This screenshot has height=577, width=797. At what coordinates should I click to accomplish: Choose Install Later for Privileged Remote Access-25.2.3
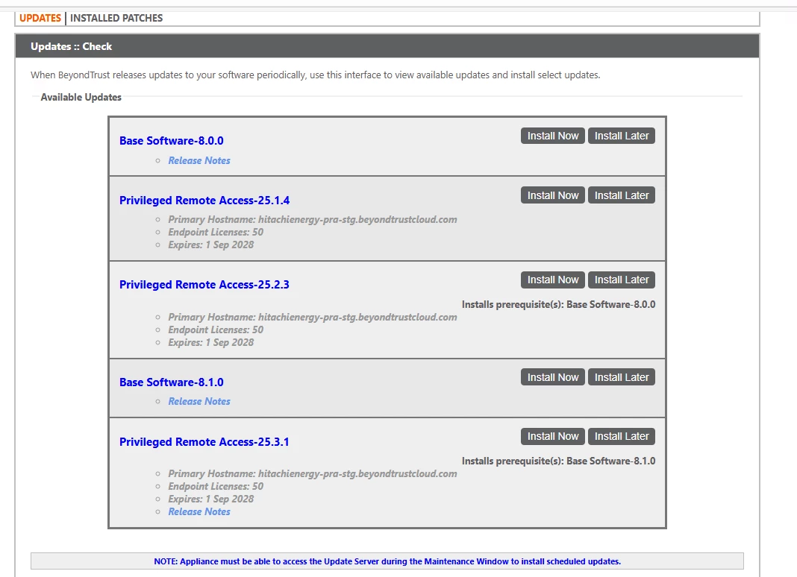coord(621,280)
